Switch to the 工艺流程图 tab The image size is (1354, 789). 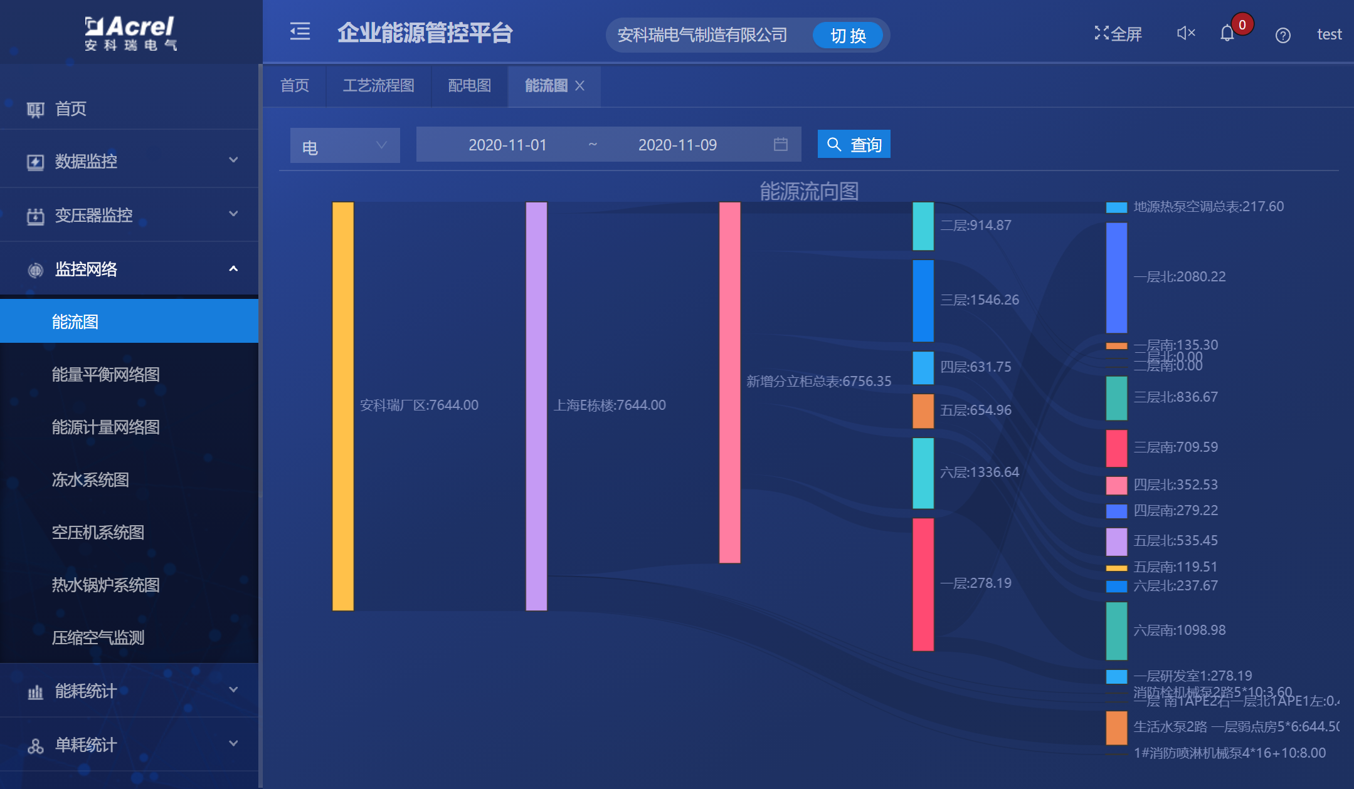tap(379, 86)
